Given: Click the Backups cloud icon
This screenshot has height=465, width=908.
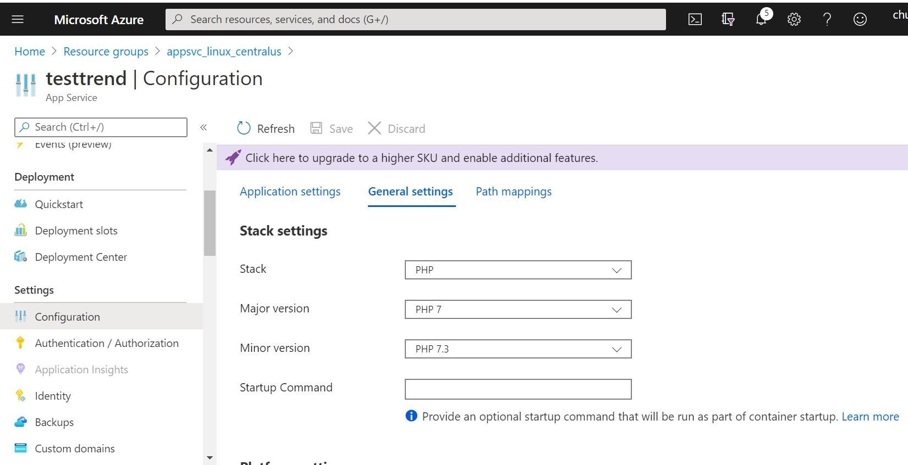Looking at the screenshot, I should click(20, 422).
